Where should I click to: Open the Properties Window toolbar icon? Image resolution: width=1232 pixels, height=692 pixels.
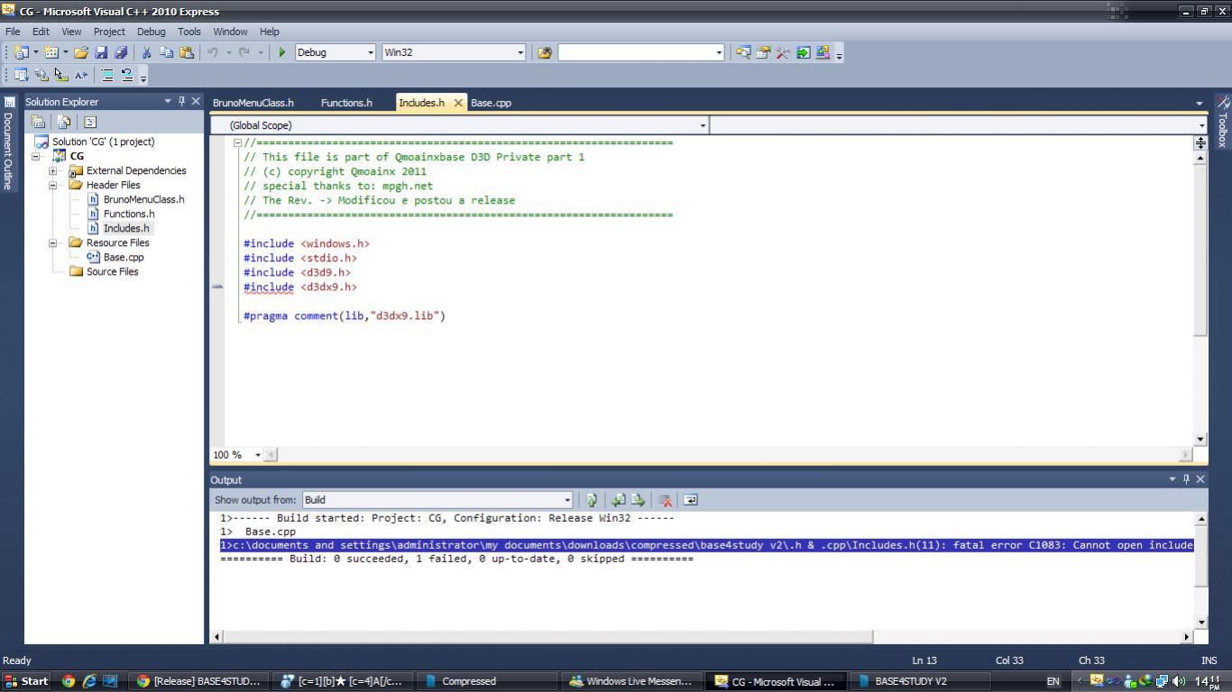763,52
